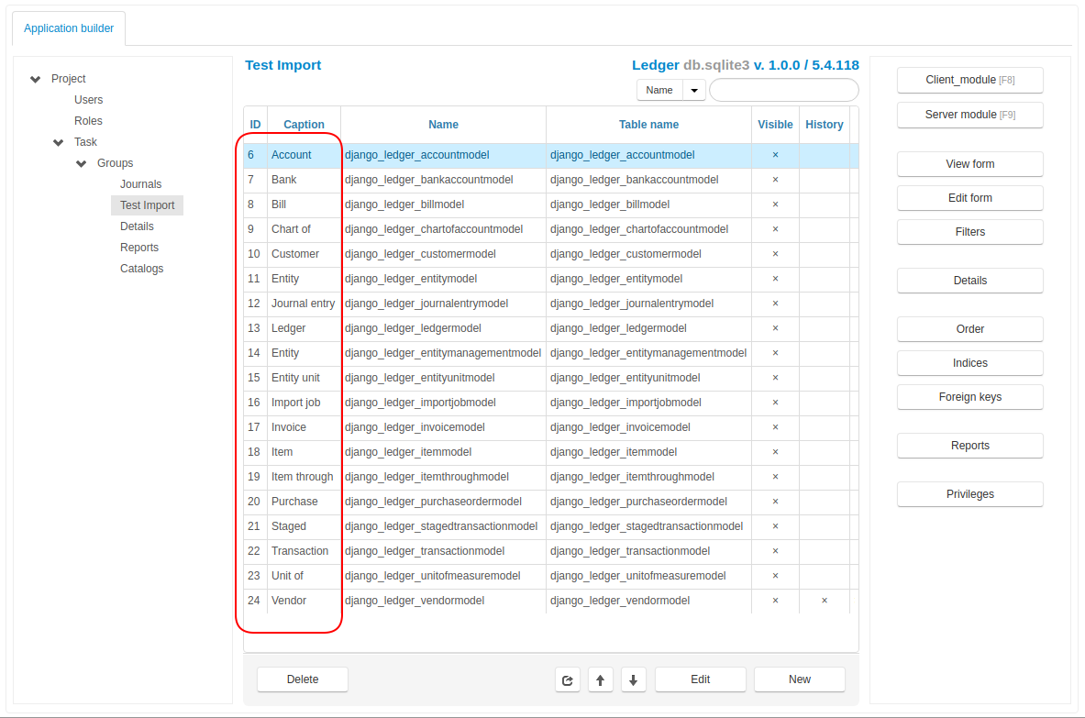This screenshot has height=718, width=1085.
Task: Toggle Visible mark for Invoice row
Action: pos(775,427)
